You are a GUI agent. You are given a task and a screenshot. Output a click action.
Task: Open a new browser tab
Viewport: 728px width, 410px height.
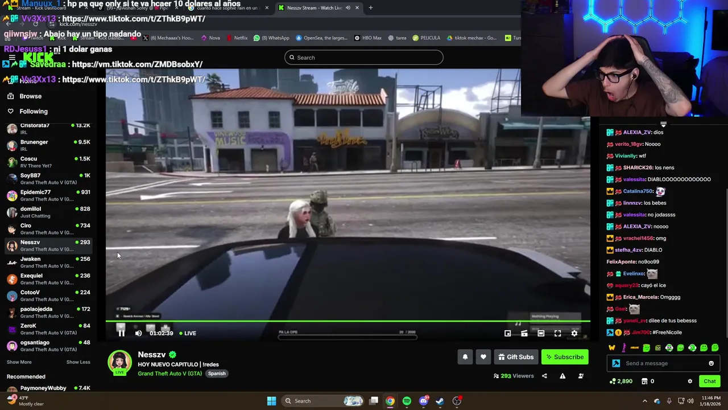pyautogui.click(x=370, y=8)
